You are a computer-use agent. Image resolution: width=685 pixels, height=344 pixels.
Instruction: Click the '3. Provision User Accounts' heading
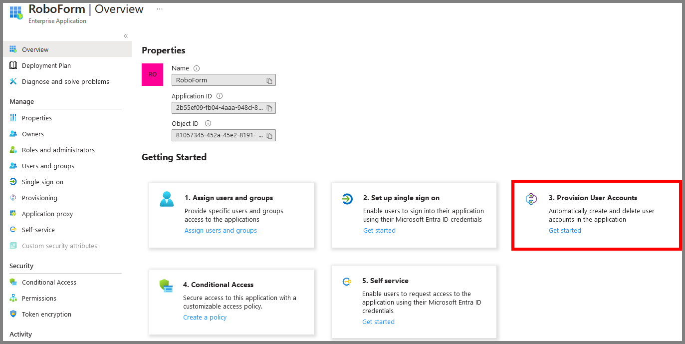coord(593,198)
